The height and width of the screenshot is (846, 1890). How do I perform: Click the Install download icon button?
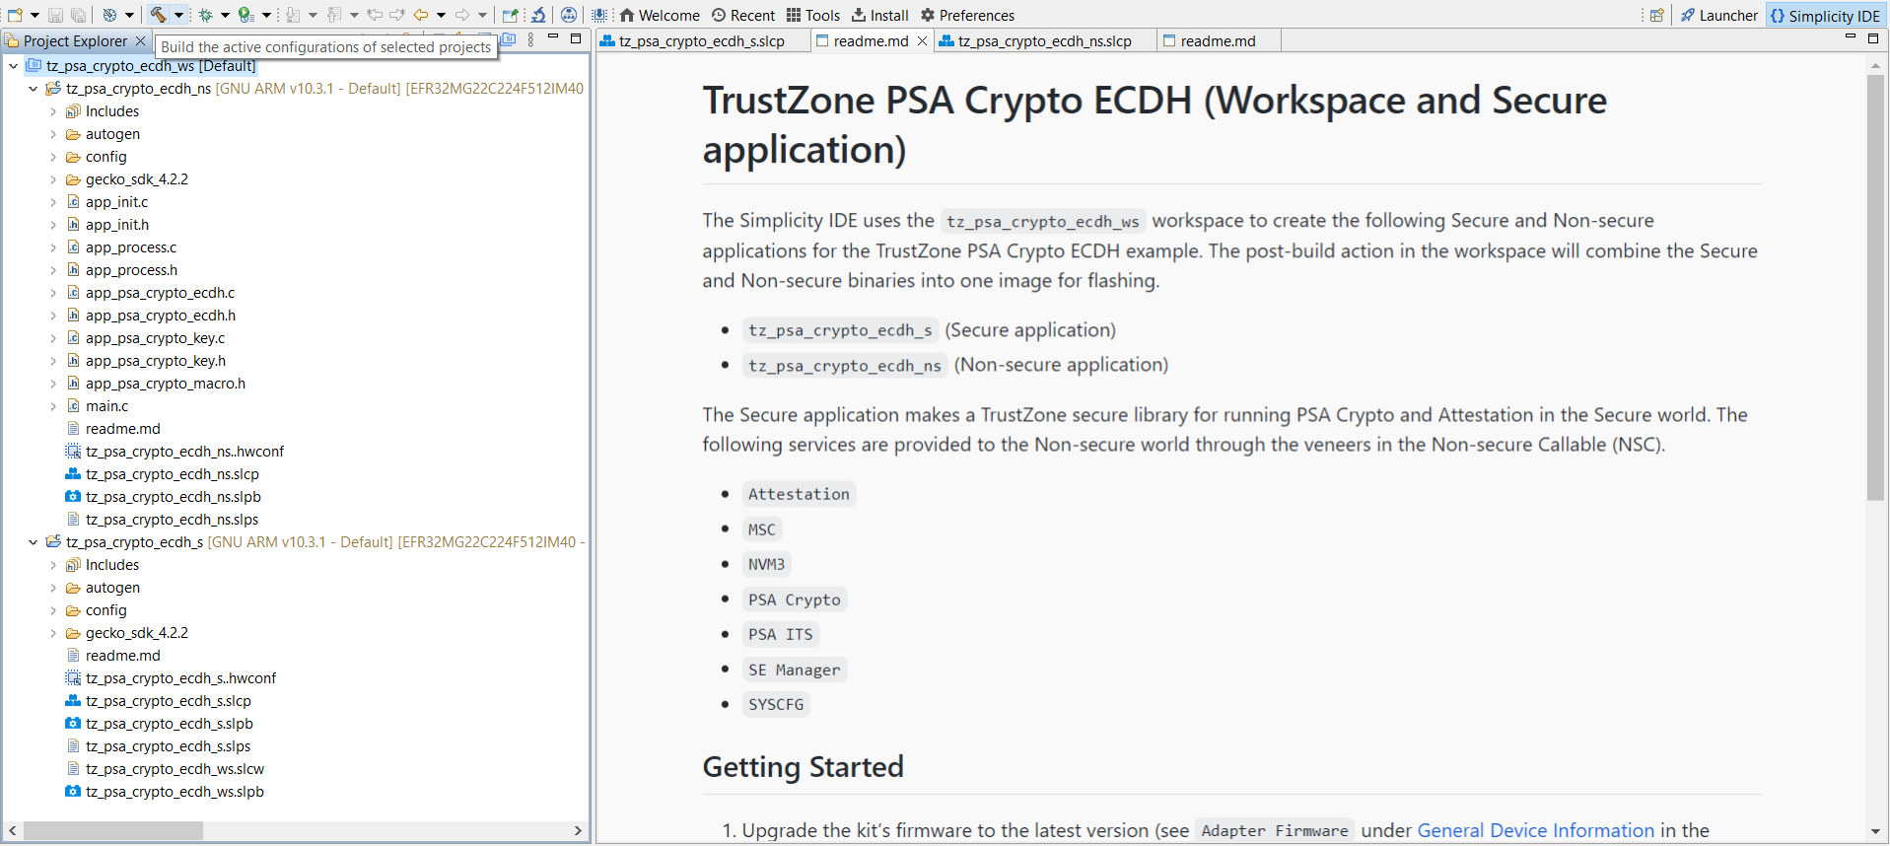click(879, 15)
